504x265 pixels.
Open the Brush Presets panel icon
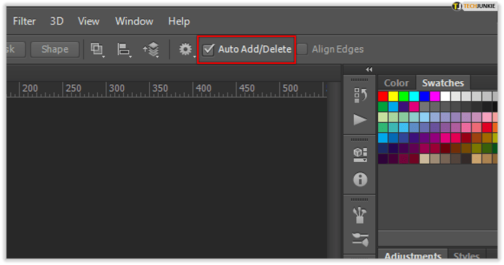(360, 215)
